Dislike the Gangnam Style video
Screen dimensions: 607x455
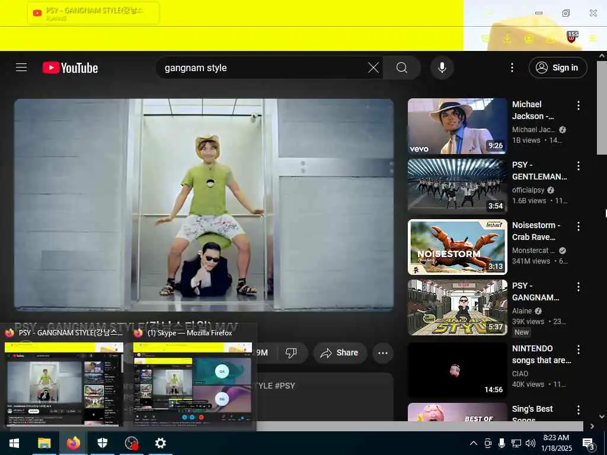click(291, 353)
